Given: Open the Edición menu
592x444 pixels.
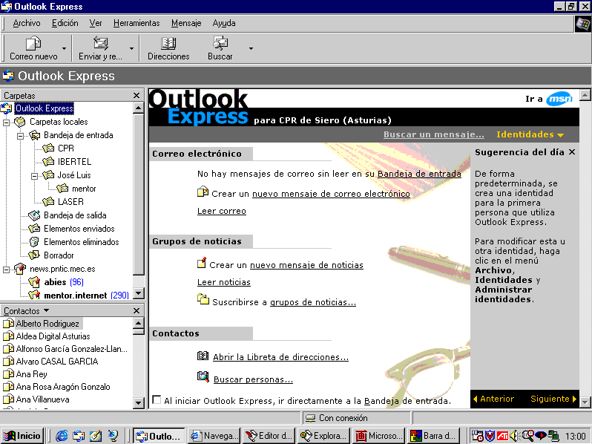Looking at the screenshot, I should 65,23.
